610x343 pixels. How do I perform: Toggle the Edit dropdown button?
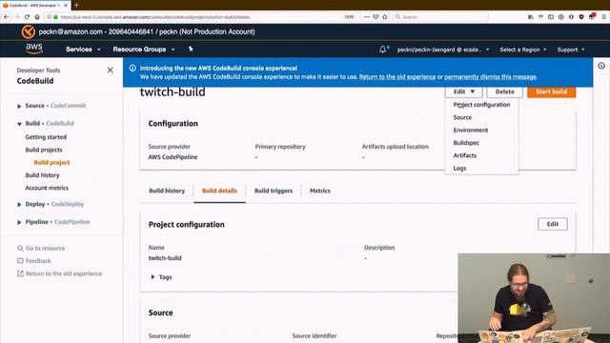click(x=464, y=91)
